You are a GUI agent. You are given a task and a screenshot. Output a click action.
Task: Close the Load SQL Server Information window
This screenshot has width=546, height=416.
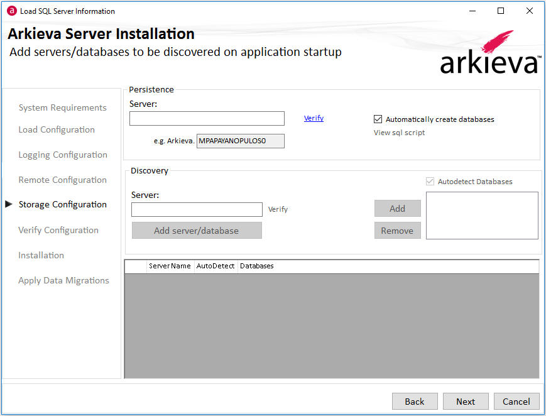pyautogui.click(x=529, y=11)
